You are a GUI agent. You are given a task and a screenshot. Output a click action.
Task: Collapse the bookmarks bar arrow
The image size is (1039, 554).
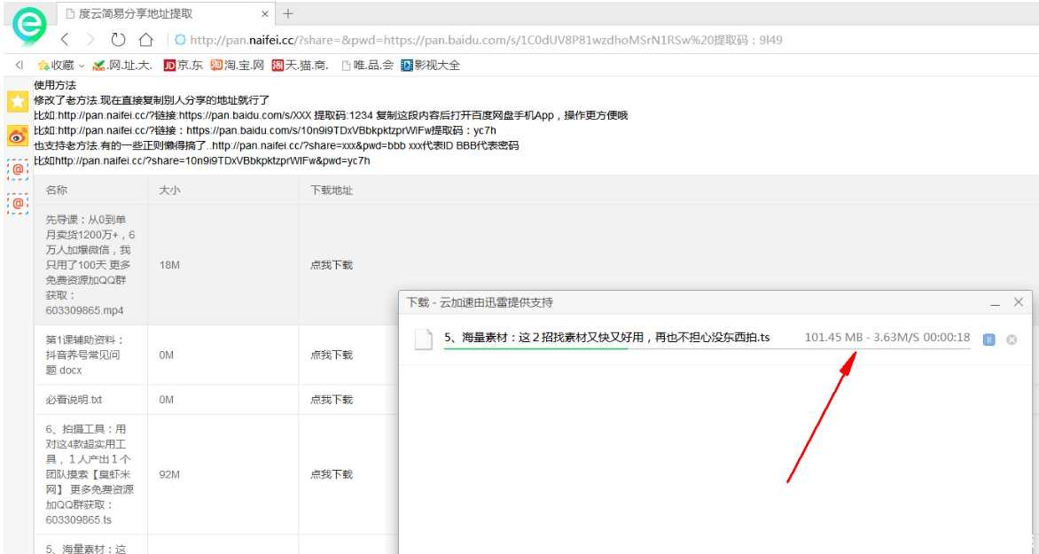20,65
